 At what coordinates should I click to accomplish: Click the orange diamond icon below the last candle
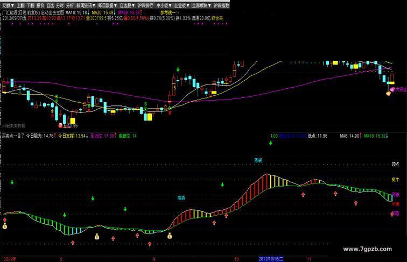388,94
